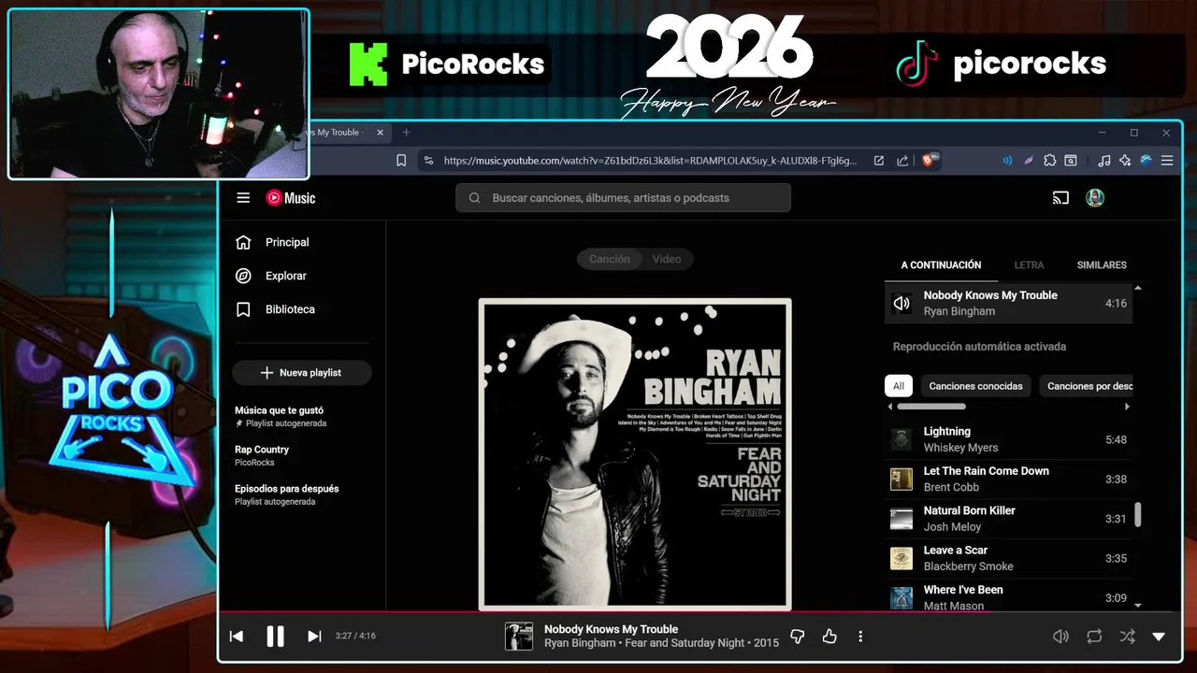
Task: Create Nueva playlist
Action: (x=301, y=373)
